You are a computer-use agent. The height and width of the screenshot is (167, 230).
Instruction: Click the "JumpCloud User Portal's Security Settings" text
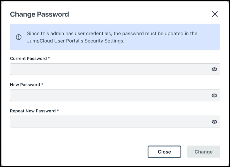pyautogui.click(x=75, y=41)
